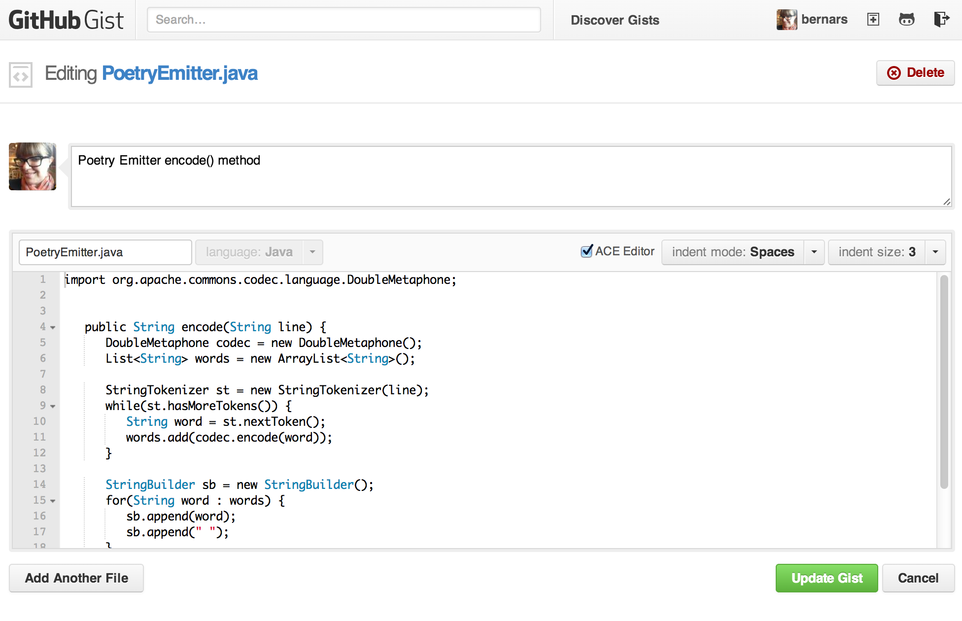Uncheck the ACE Editor checkbox
This screenshot has height=621, width=962.
(x=586, y=251)
